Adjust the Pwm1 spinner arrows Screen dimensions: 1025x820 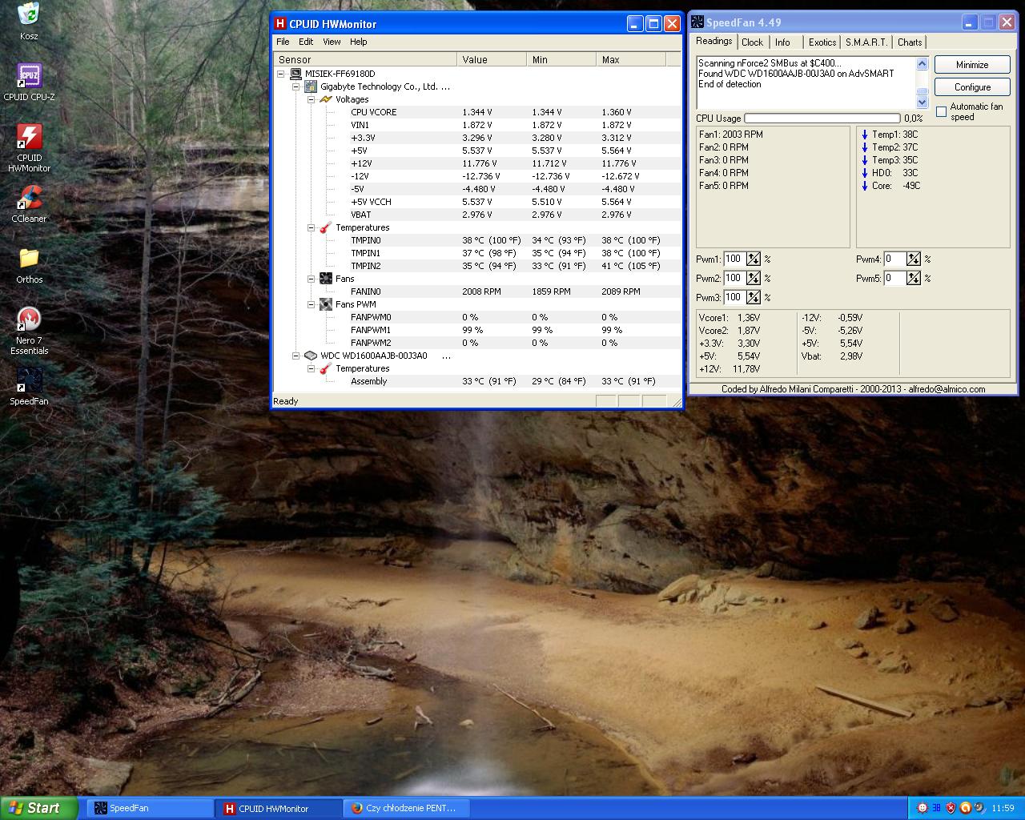coord(753,259)
